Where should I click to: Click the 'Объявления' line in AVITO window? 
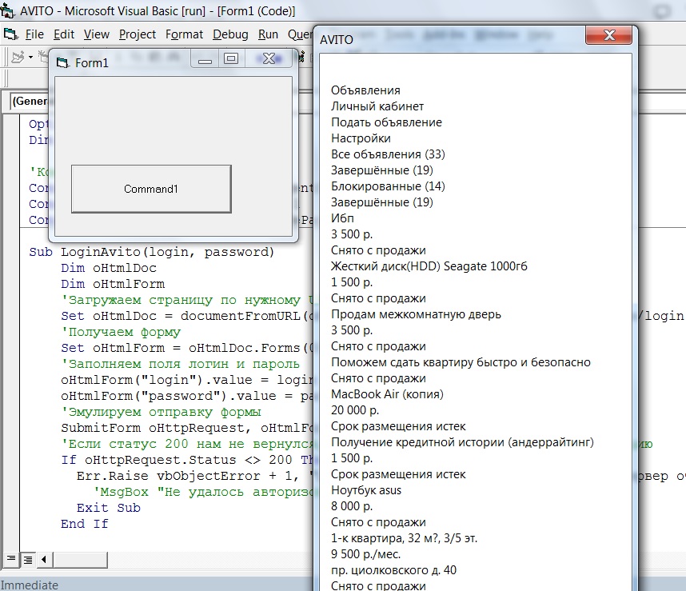click(x=365, y=90)
